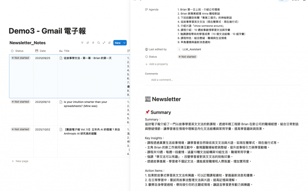Select the 2025/09/25 date cell
This screenshot has width=308, height=191.
[43, 58]
